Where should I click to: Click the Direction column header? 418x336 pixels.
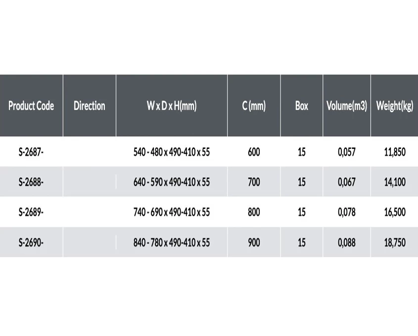click(89, 106)
